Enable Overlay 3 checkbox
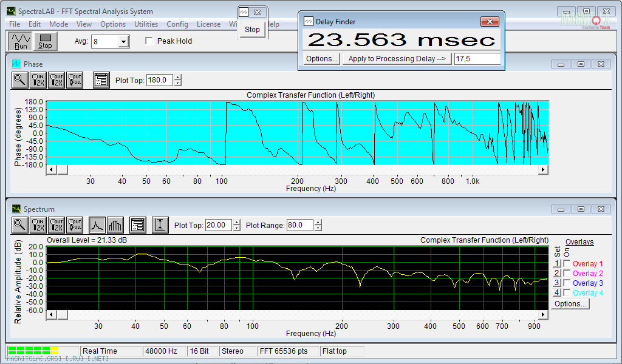This screenshot has width=622, height=364. (567, 283)
